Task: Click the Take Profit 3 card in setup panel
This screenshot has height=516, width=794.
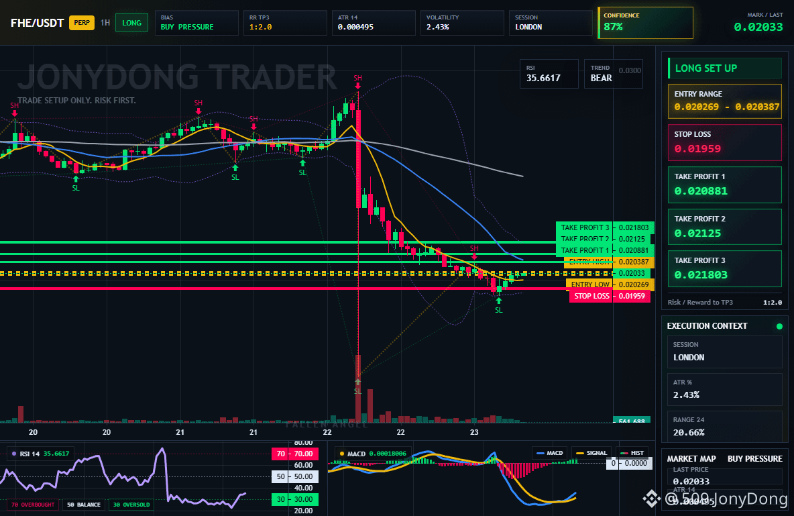Action: [725, 268]
